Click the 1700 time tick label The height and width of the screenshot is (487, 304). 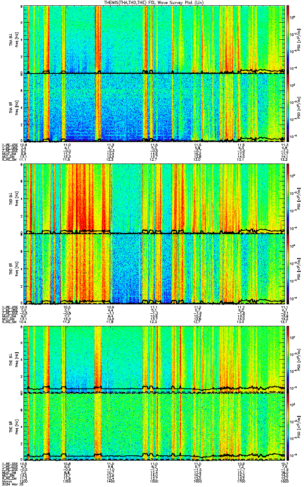pyautogui.click(x=241, y=481)
